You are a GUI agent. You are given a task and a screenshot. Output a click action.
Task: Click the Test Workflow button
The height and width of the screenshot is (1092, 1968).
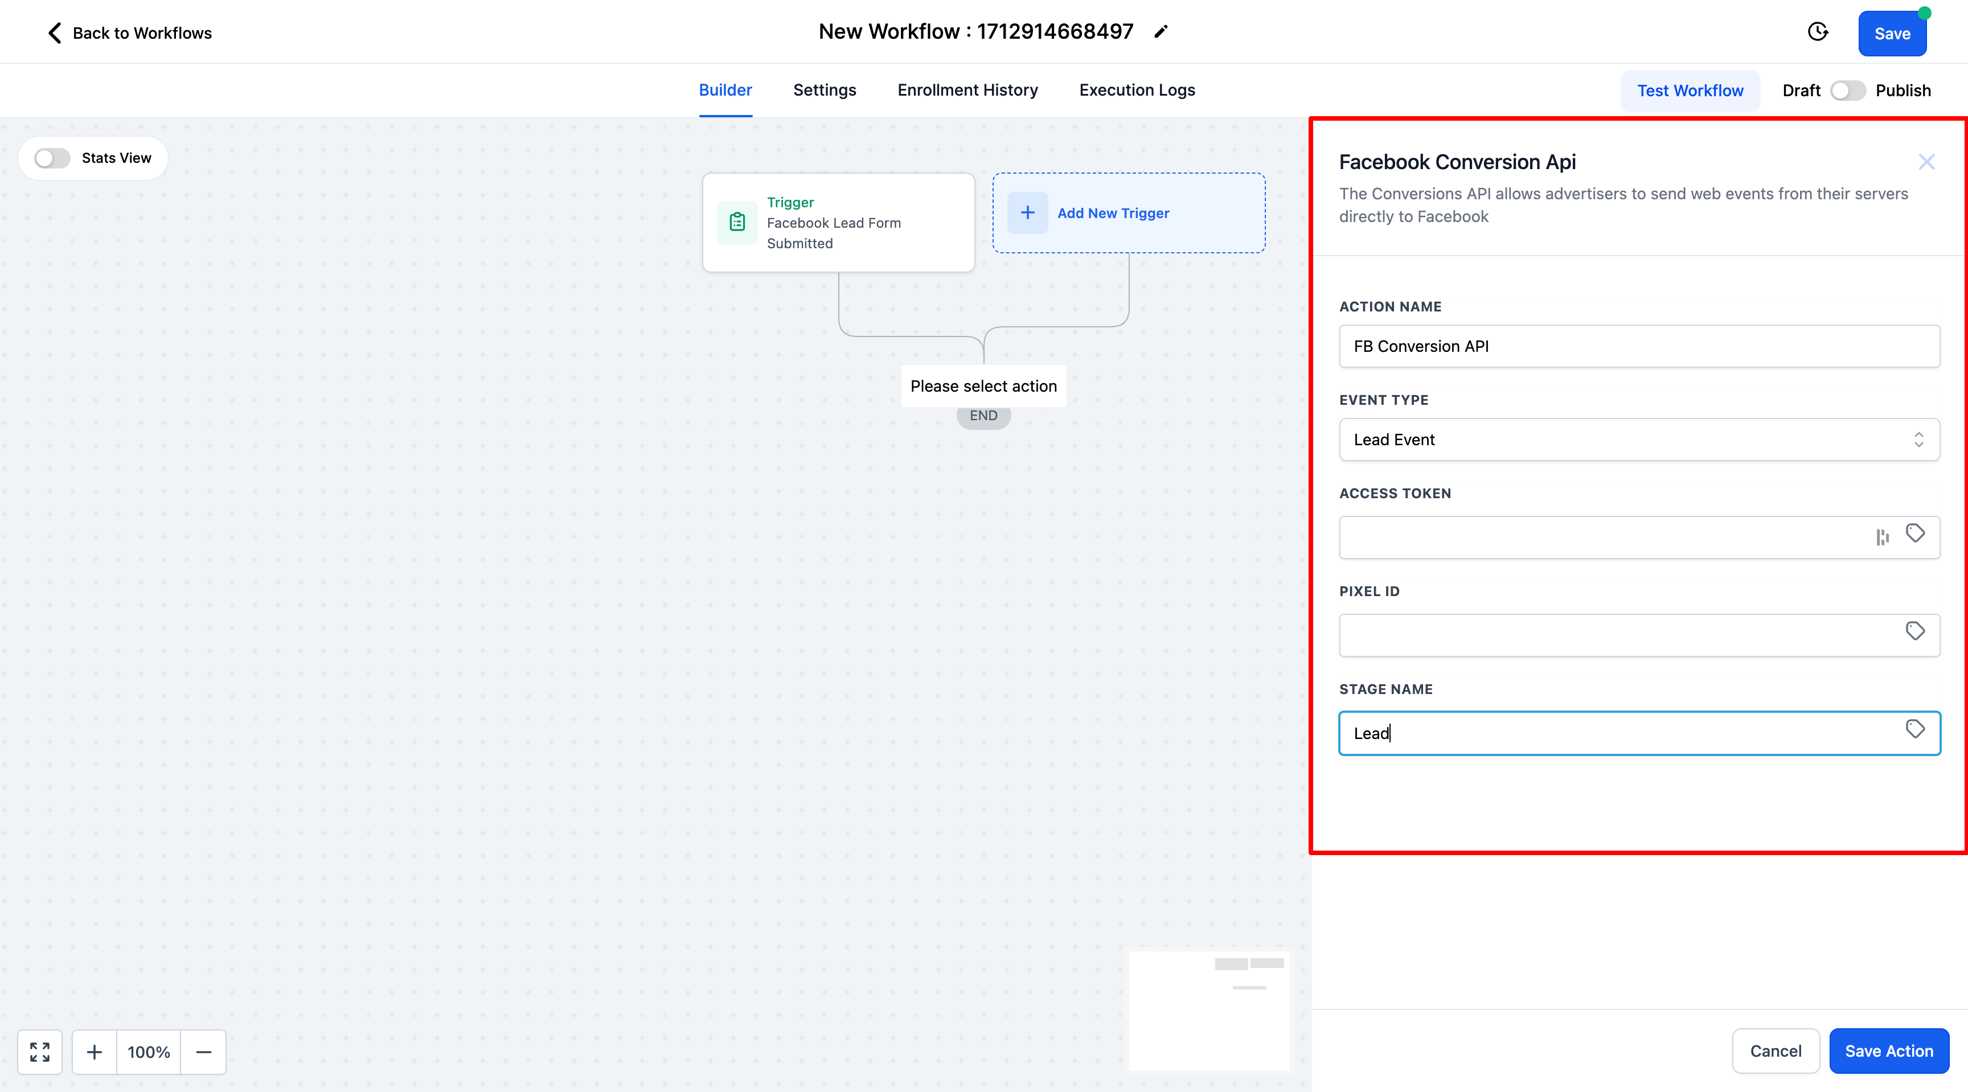pyautogui.click(x=1690, y=91)
